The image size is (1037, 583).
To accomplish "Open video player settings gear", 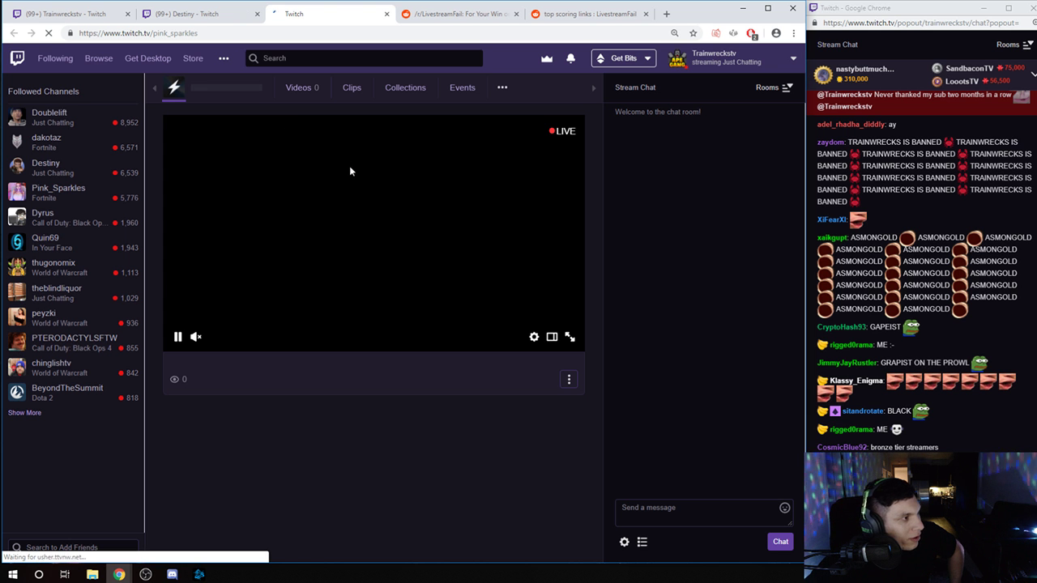I will click(x=534, y=337).
